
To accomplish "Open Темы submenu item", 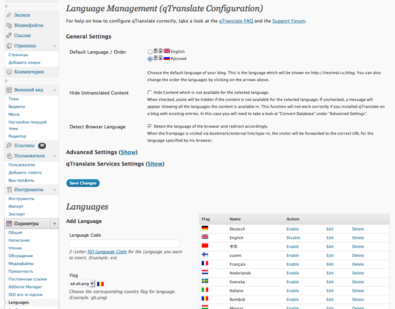I will pyautogui.click(x=14, y=99).
